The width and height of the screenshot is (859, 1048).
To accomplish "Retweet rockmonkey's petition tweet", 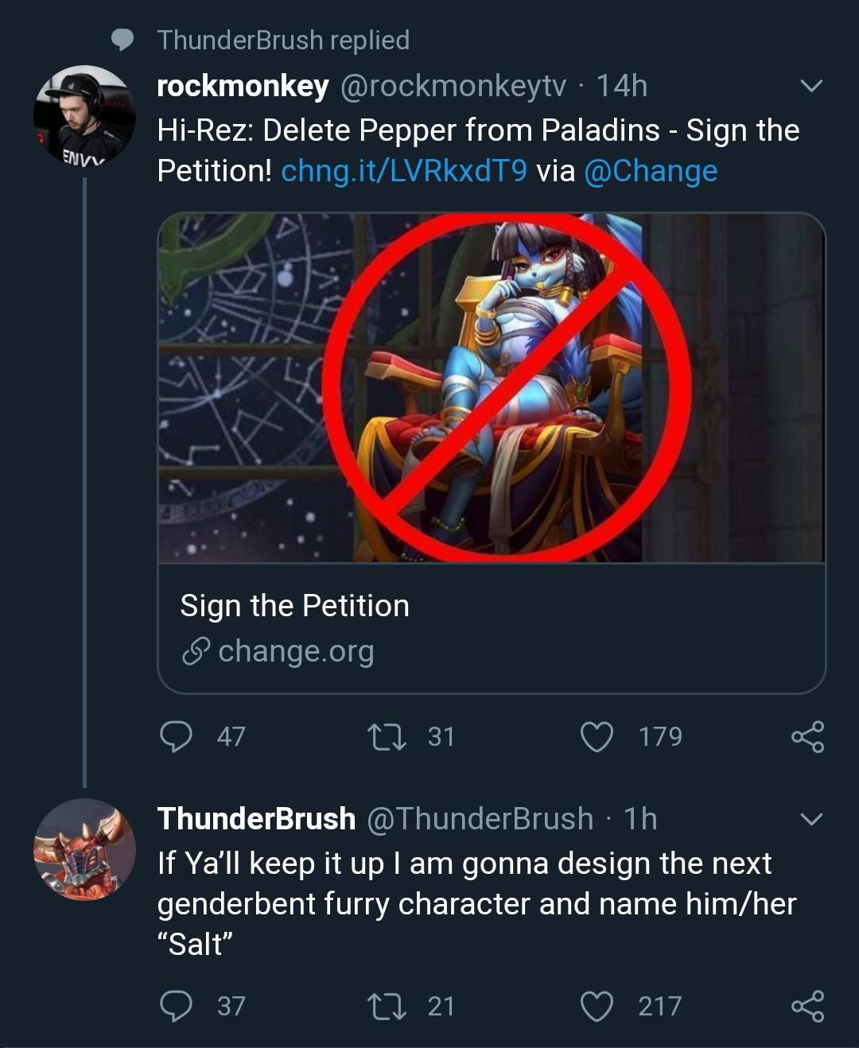I will pyautogui.click(x=387, y=736).
